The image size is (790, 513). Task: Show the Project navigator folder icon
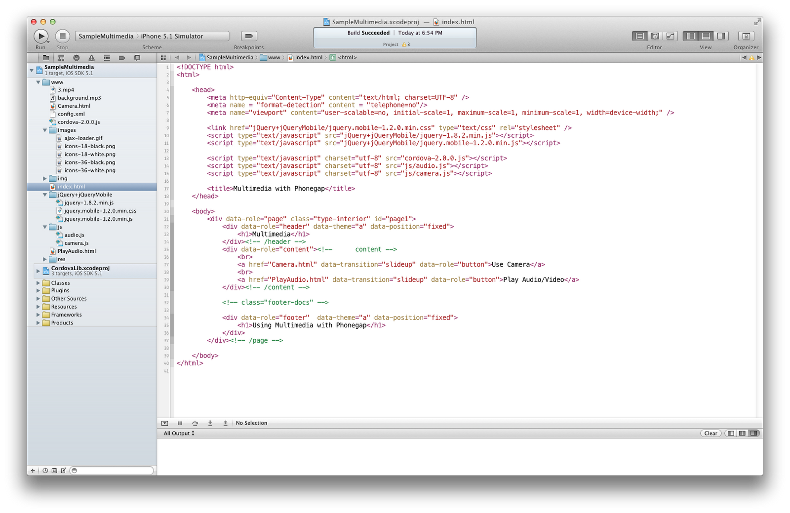46,58
